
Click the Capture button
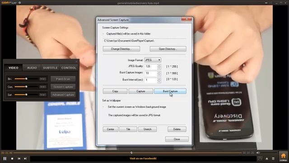(x=141, y=91)
